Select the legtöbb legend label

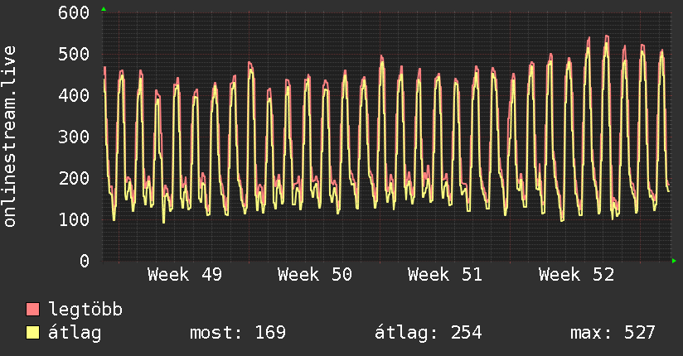tap(85, 310)
